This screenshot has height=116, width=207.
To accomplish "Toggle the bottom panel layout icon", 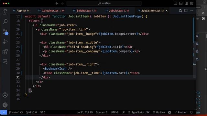I will pyautogui.click(x=181, y=3).
